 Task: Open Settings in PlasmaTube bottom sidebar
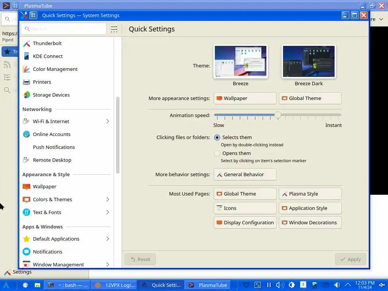[x=18, y=272]
